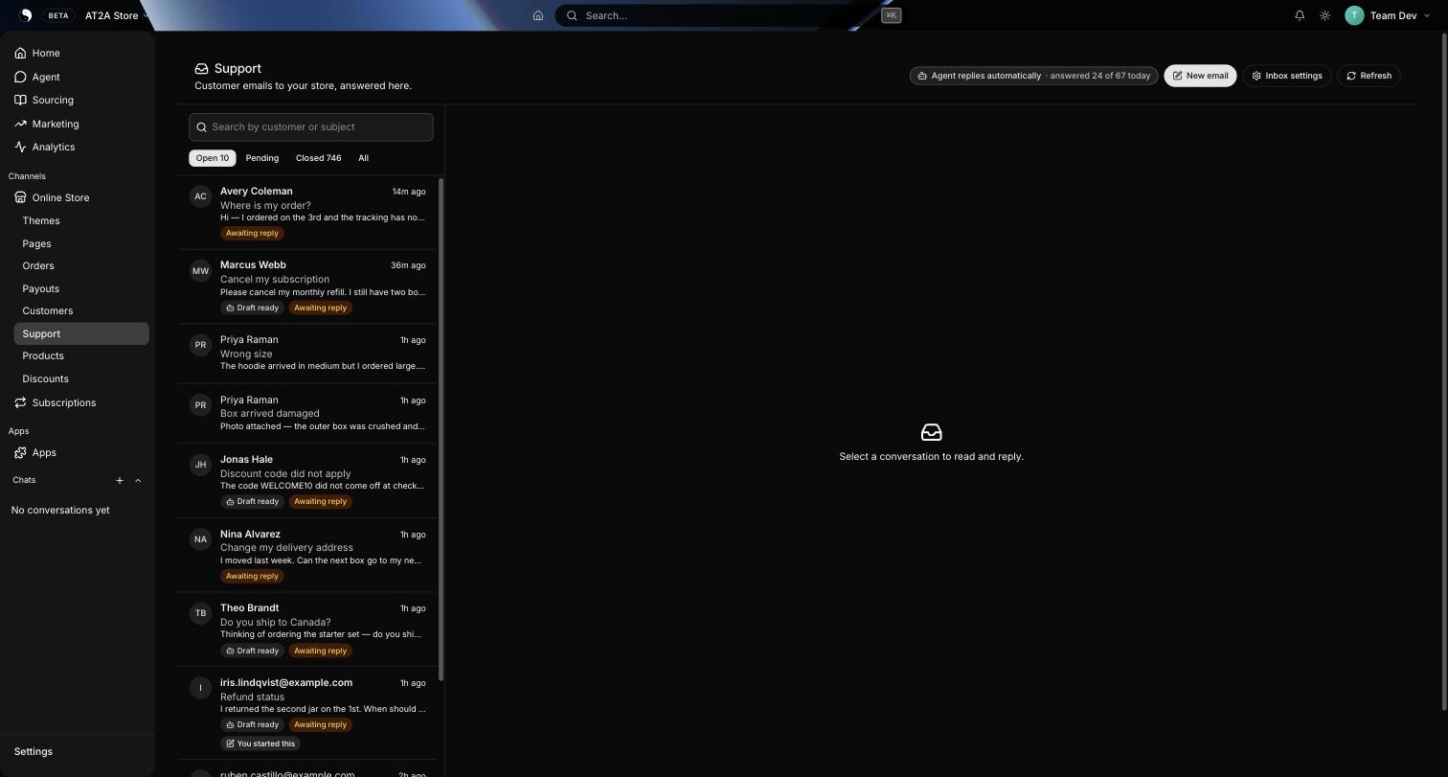Compose a New email
Screen dimensions: 1448x777
pos(1200,76)
